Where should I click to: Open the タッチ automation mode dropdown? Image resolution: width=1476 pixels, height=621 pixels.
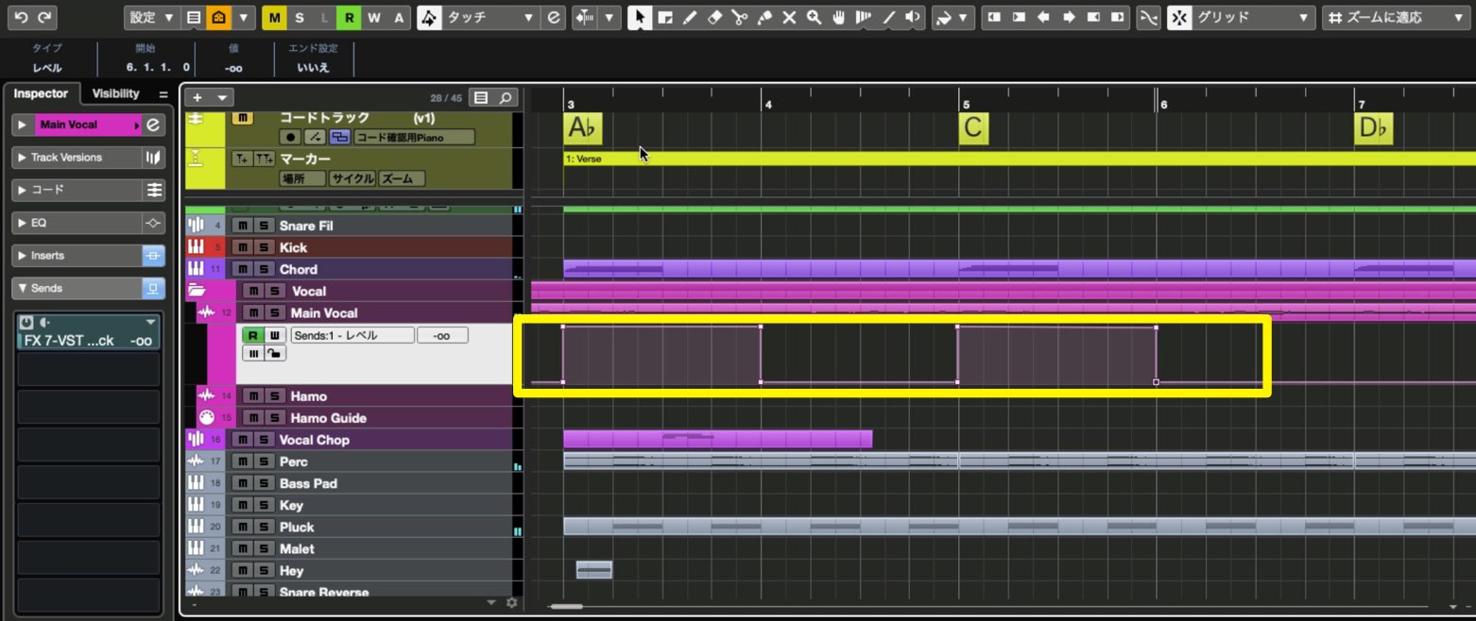pos(479,18)
